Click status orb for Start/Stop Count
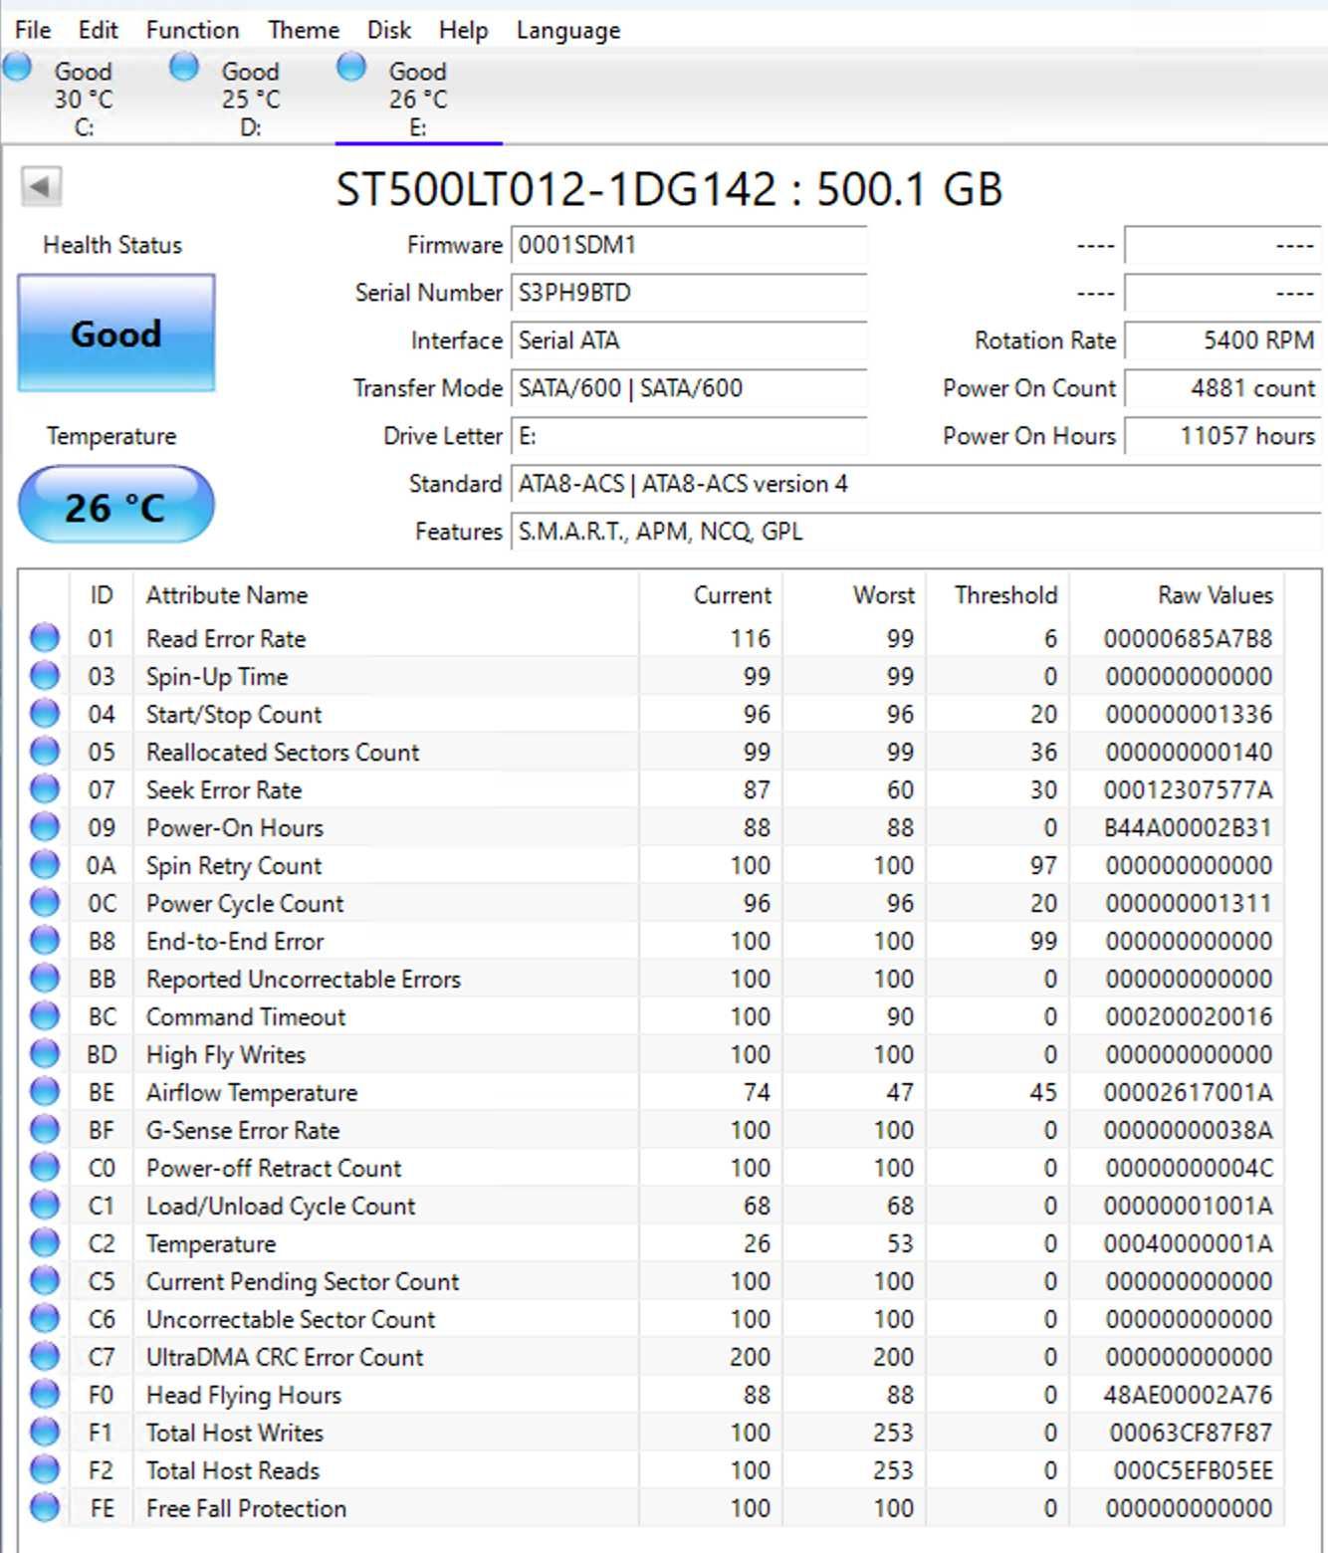The height and width of the screenshot is (1553, 1328). tap(45, 713)
